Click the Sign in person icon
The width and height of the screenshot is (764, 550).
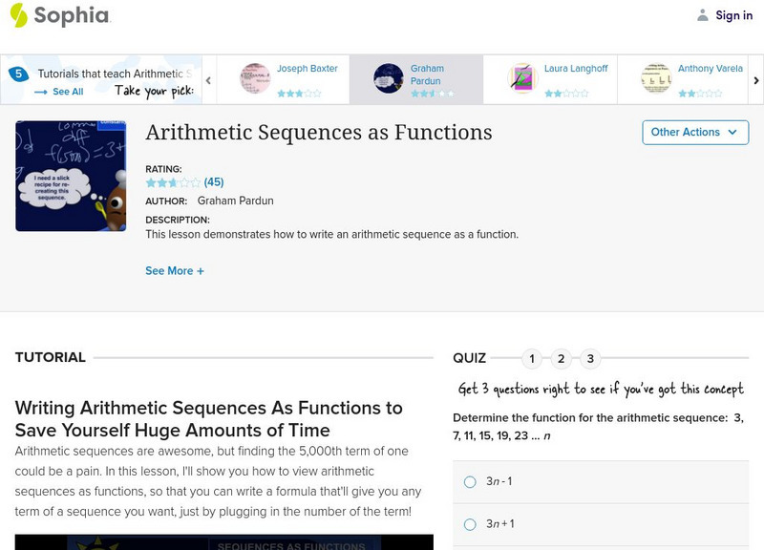pyautogui.click(x=703, y=15)
